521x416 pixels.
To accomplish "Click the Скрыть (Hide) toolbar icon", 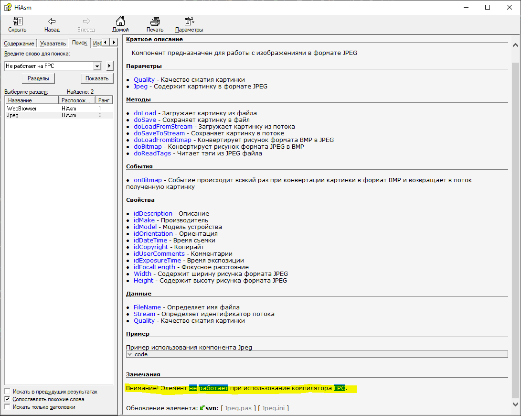I will 17,22.
